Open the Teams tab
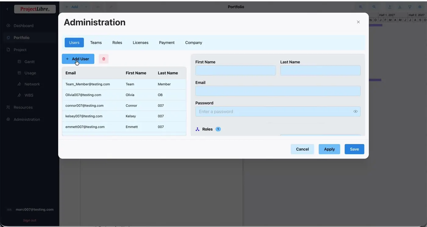427x227 pixels. coord(96,43)
